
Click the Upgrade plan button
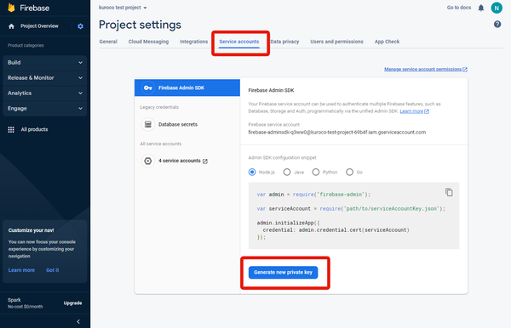click(72, 303)
